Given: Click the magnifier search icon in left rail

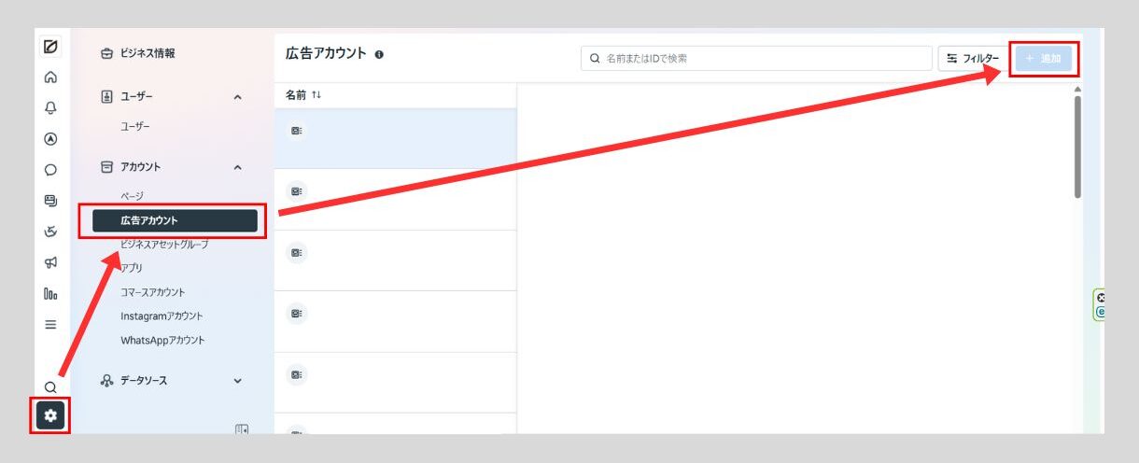Looking at the screenshot, I should [x=50, y=386].
